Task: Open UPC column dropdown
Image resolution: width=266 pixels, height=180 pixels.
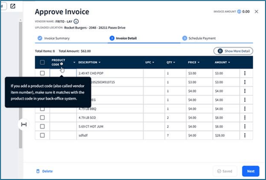Action: point(153,62)
